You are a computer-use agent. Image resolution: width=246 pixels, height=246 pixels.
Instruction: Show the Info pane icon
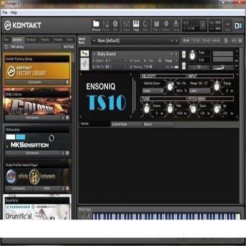pos(115,26)
